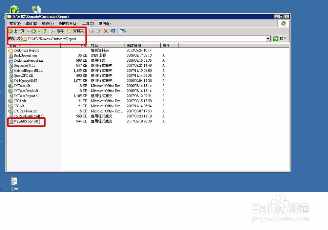Image resolution: width=328 pixels, height=230 pixels.
Task: Expand the address bar dropdown arrow
Action: coord(268,39)
